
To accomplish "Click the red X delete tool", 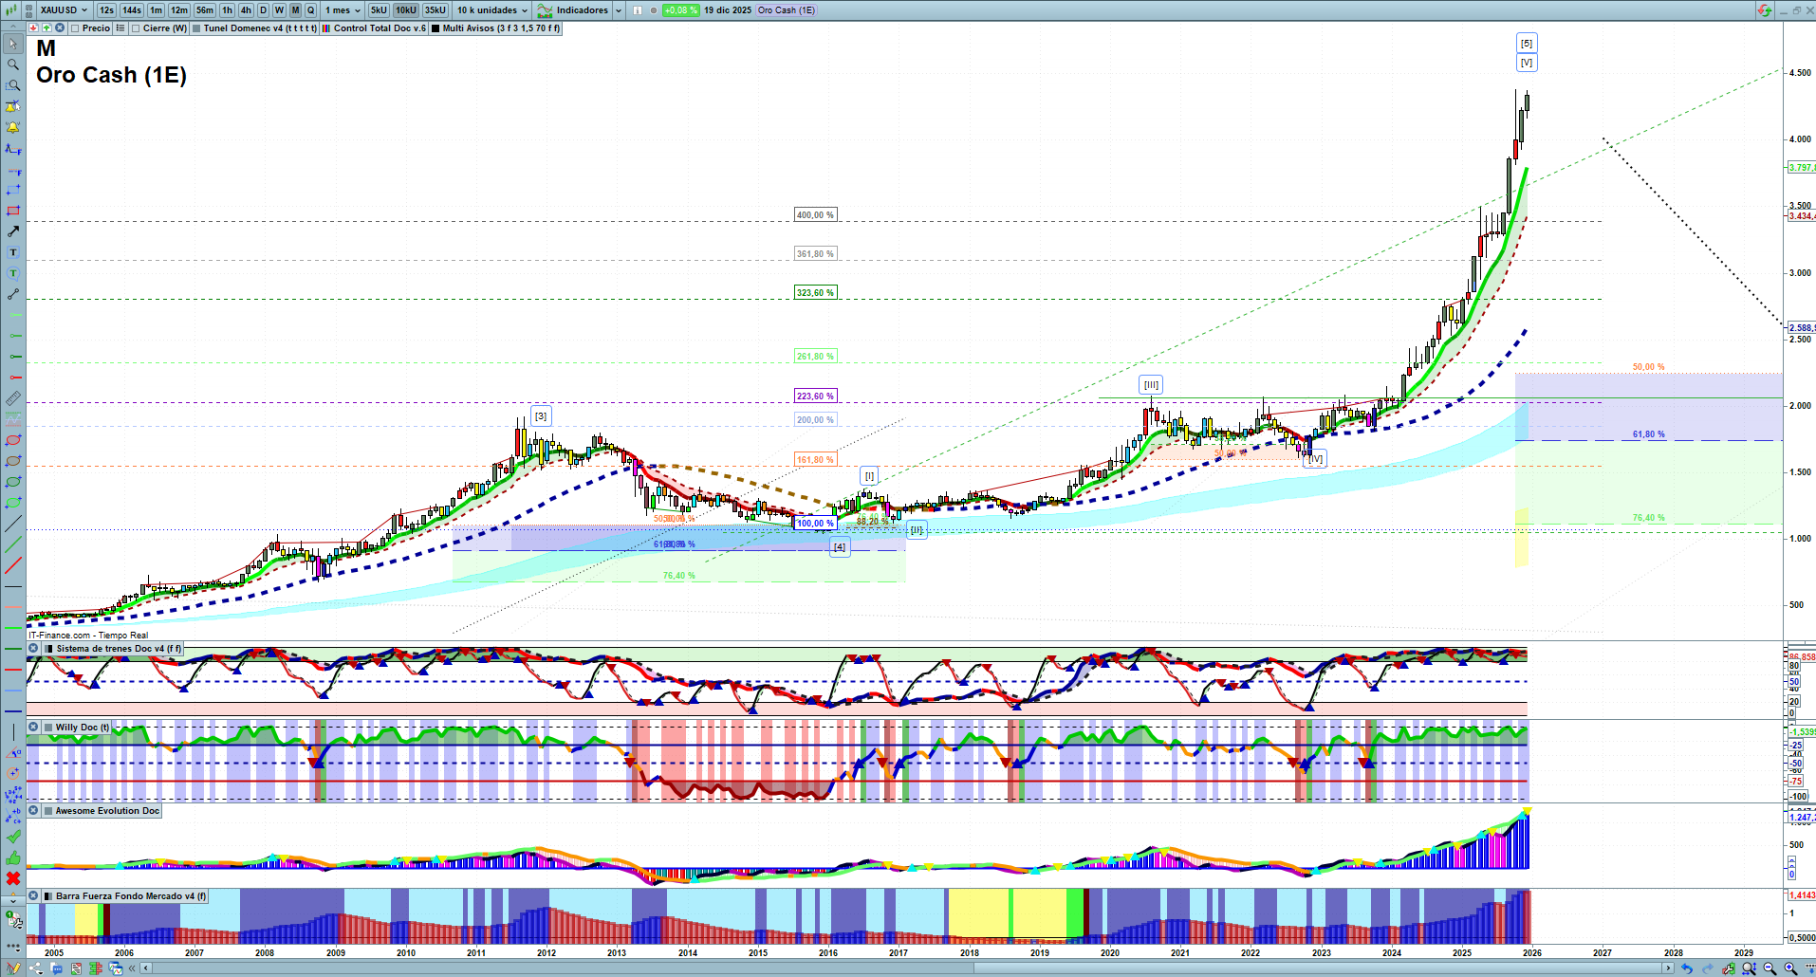I will (12, 878).
